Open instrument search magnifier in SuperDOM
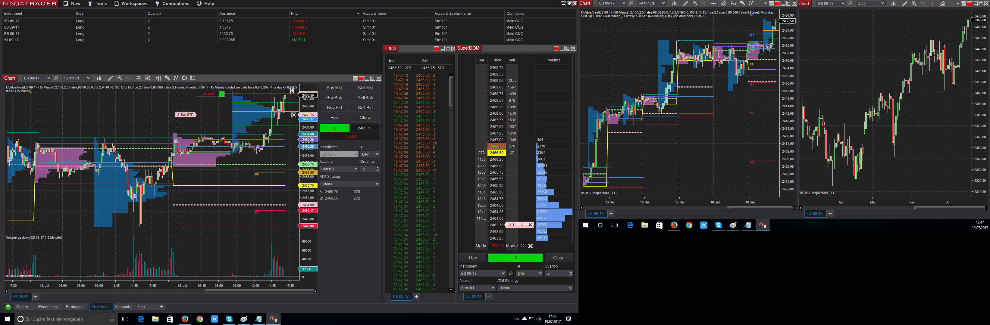 (510, 274)
